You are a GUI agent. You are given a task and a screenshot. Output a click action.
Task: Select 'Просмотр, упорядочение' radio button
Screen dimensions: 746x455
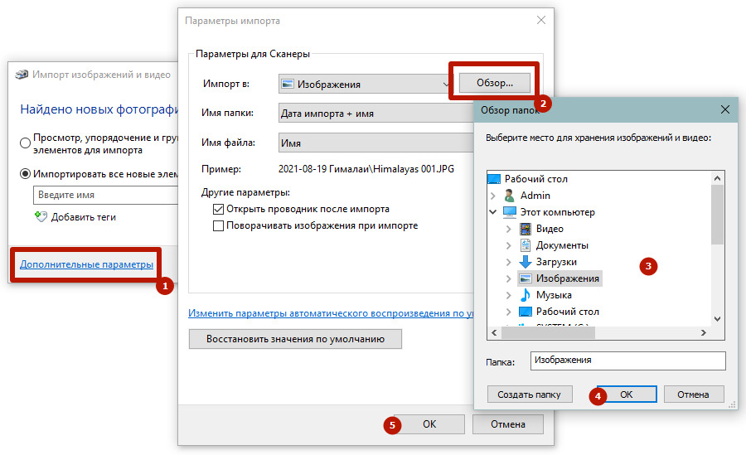26,143
